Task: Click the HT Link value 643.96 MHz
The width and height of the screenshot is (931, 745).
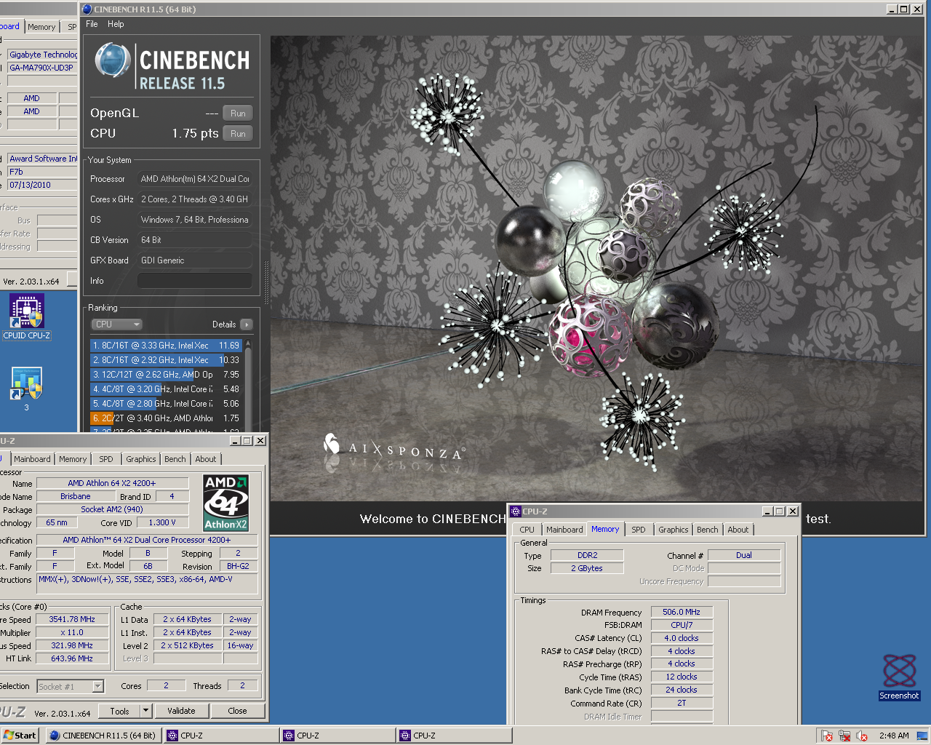Action: [72, 658]
